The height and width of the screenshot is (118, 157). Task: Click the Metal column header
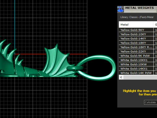coord(136,25)
